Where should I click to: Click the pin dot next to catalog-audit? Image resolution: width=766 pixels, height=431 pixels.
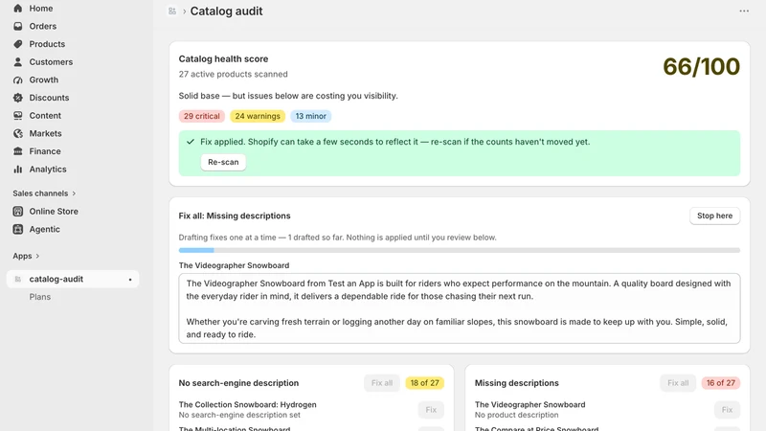point(130,280)
